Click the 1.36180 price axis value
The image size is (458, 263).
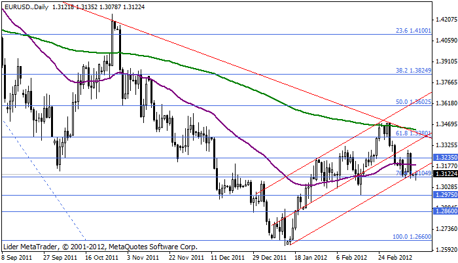tap(446, 103)
